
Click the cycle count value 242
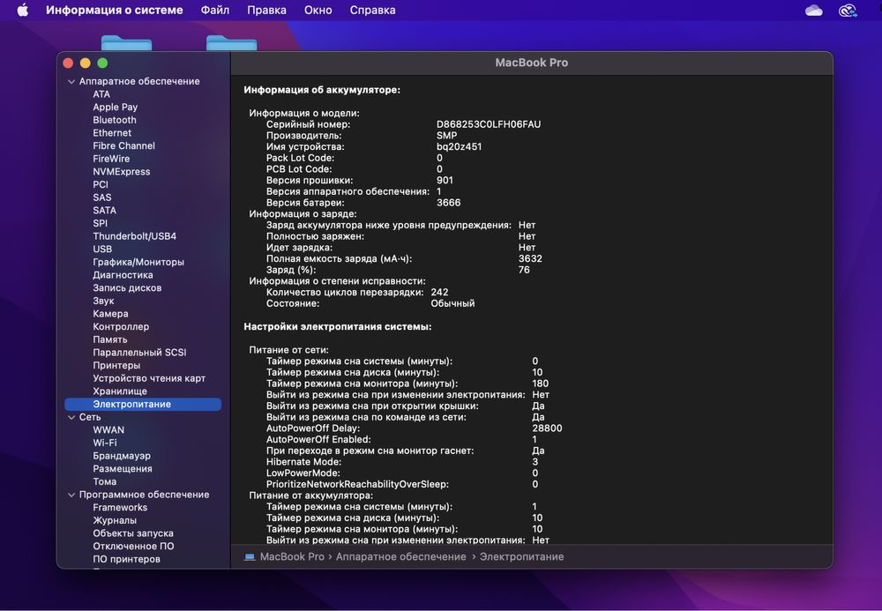(439, 293)
